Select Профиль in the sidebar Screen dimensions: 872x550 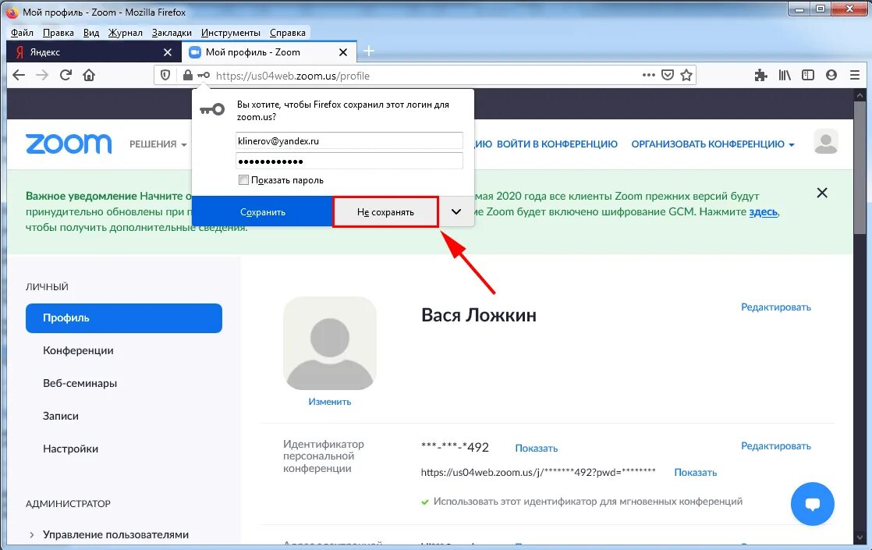124,318
